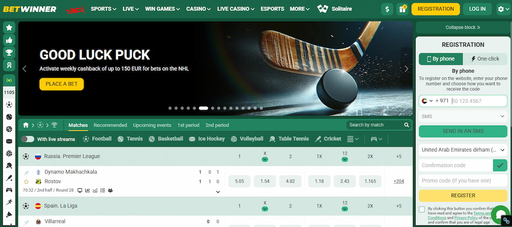Select odds 5.05 for Dynamo Makhachkala win
This screenshot has height=227, width=512.
tap(239, 181)
